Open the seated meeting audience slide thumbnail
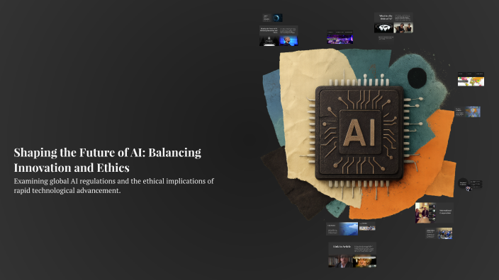 (439, 233)
